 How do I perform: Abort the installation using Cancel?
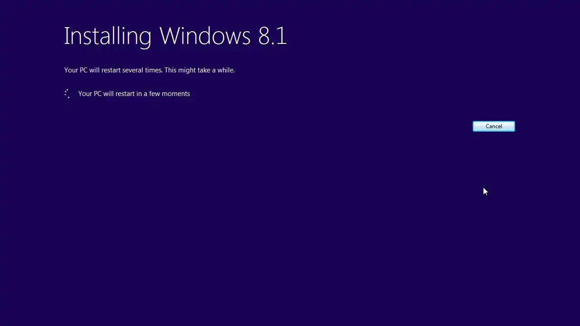pos(493,126)
